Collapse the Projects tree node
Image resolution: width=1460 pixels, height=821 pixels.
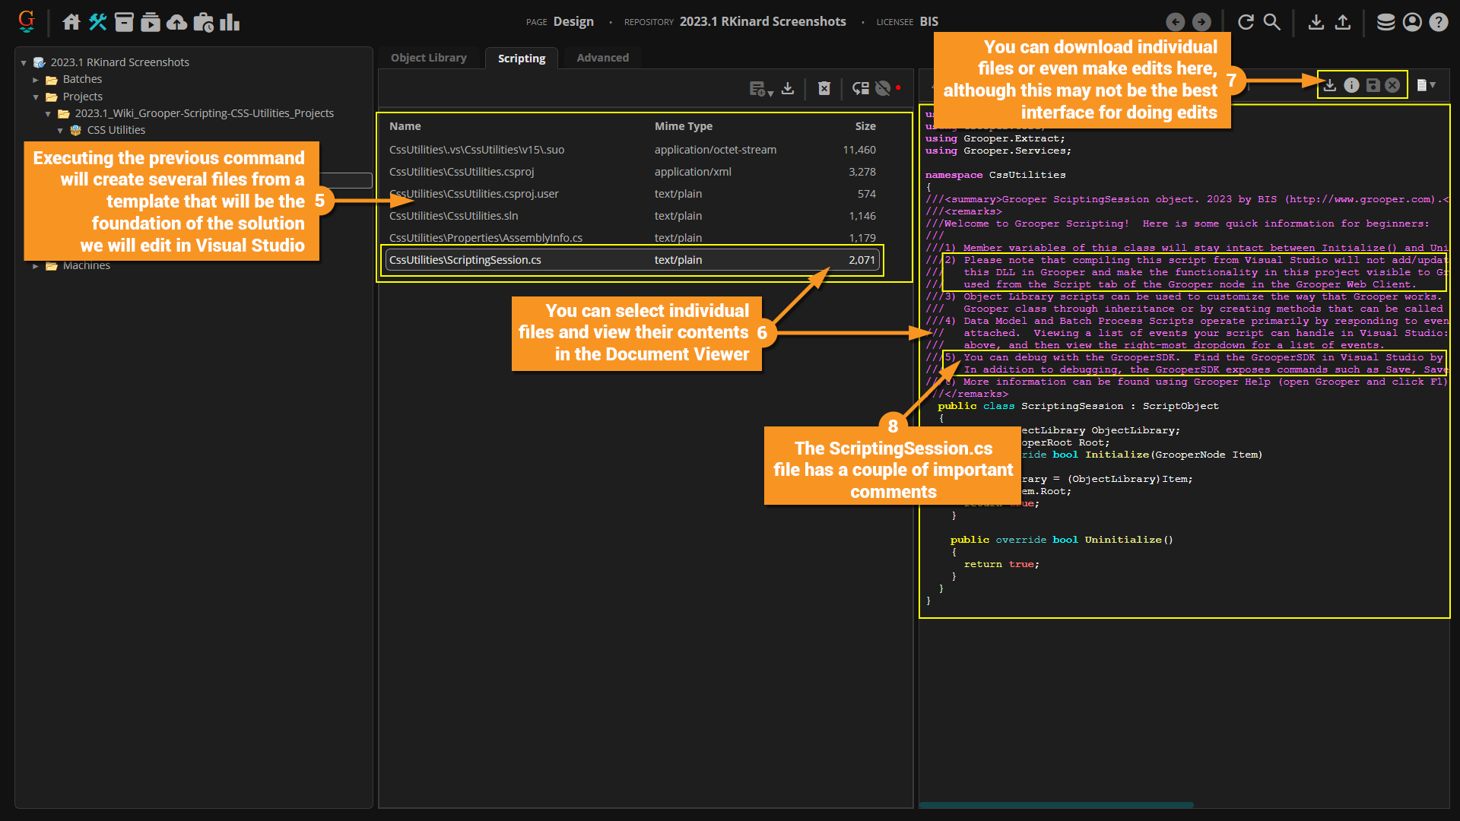tap(36, 97)
